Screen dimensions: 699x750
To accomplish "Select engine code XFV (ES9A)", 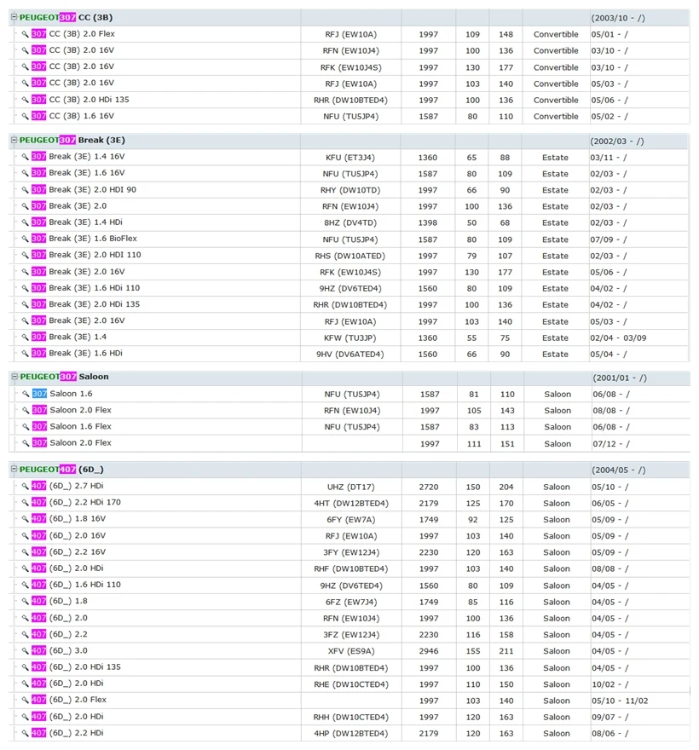I will point(350,651).
